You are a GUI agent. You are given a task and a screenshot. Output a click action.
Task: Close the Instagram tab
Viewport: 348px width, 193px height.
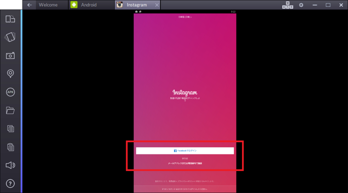coord(157,5)
